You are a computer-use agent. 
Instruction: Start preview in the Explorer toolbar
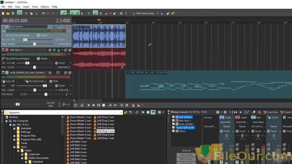coord(143,112)
